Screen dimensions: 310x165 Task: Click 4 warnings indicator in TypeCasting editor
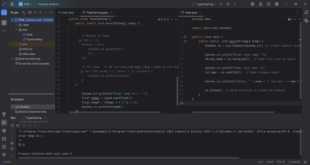(x=160, y=19)
